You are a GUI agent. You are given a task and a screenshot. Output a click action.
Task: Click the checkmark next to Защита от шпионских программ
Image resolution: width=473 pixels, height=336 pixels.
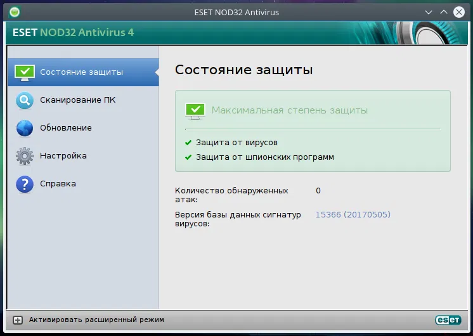point(188,157)
